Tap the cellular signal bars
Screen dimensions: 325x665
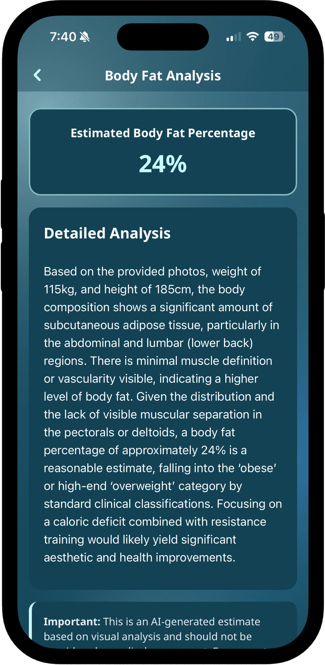click(x=234, y=37)
